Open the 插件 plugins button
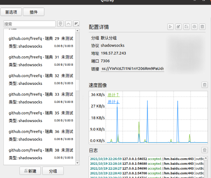This screenshot has height=178, width=211. 34,12
